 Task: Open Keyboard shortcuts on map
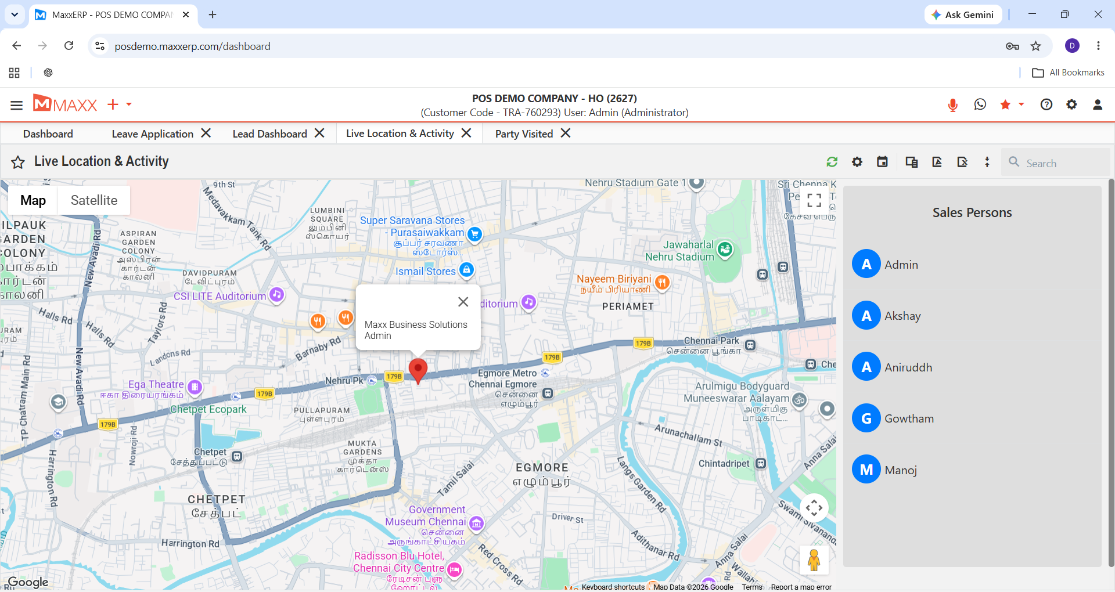click(x=613, y=587)
